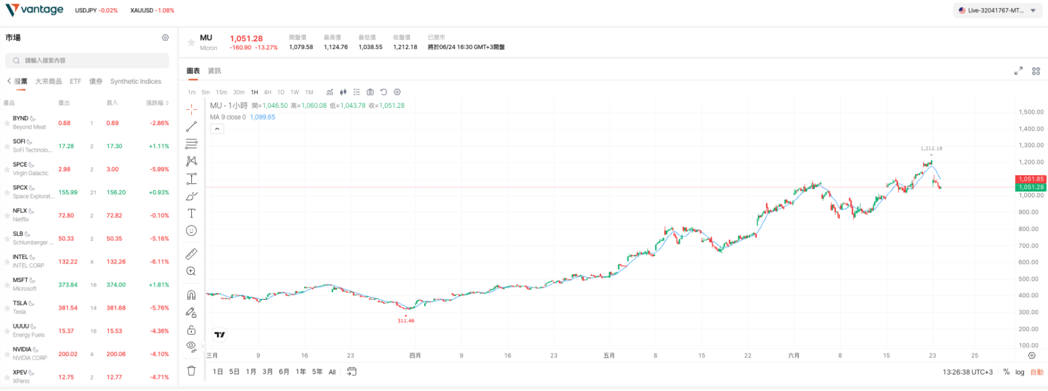This screenshot has height=391, width=1048.
Task: Click the market search input field
Action: (x=87, y=61)
